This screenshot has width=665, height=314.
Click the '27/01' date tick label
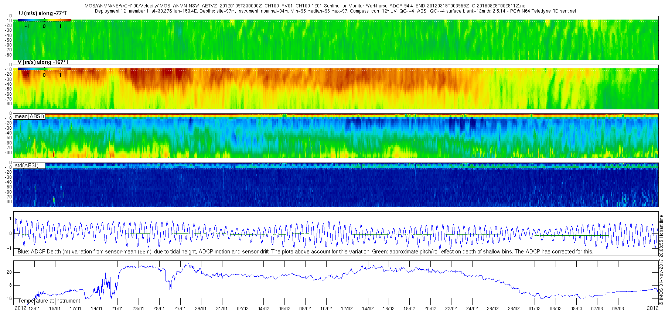click(x=180, y=309)
